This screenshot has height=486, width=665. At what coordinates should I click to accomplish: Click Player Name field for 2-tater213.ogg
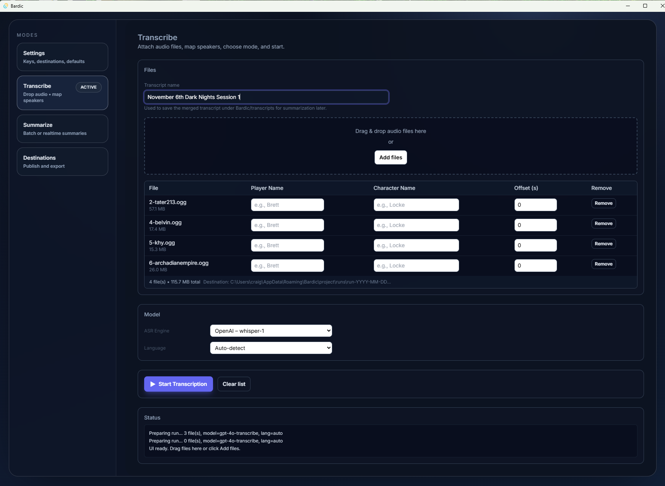pos(287,205)
